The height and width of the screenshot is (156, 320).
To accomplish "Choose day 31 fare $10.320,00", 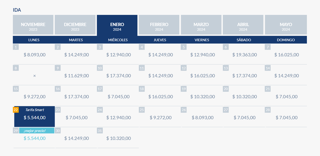I will 118,138.
